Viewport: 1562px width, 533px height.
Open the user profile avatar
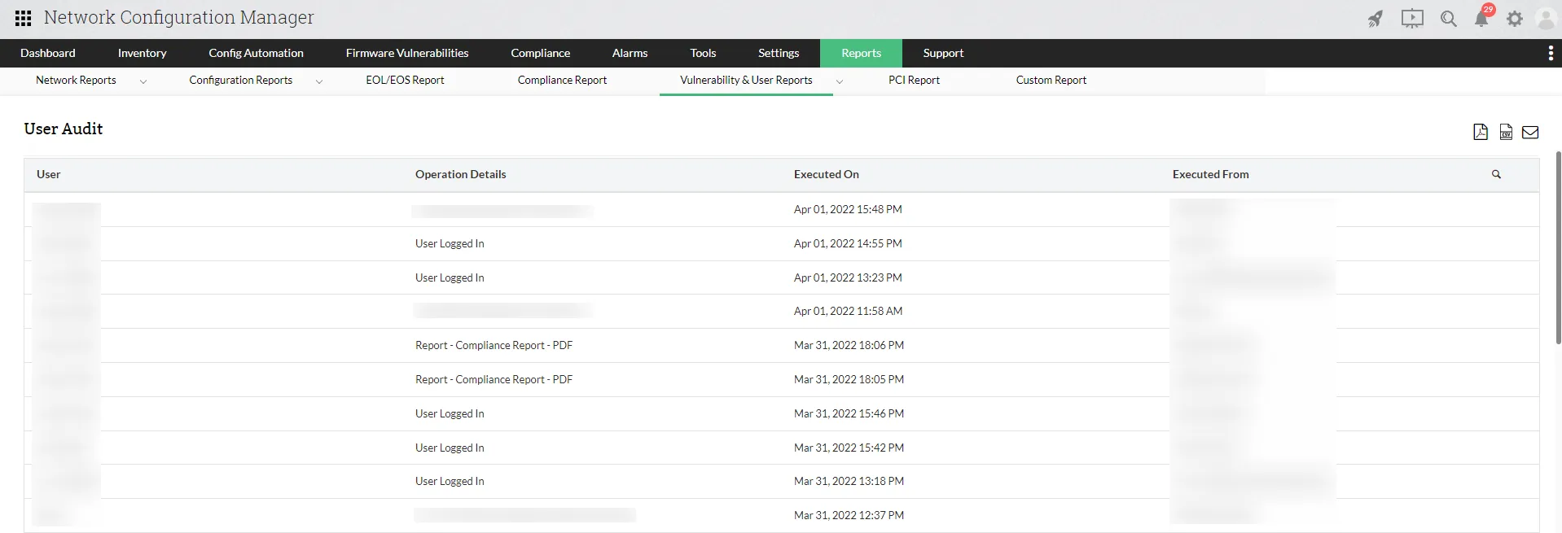(x=1546, y=19)
